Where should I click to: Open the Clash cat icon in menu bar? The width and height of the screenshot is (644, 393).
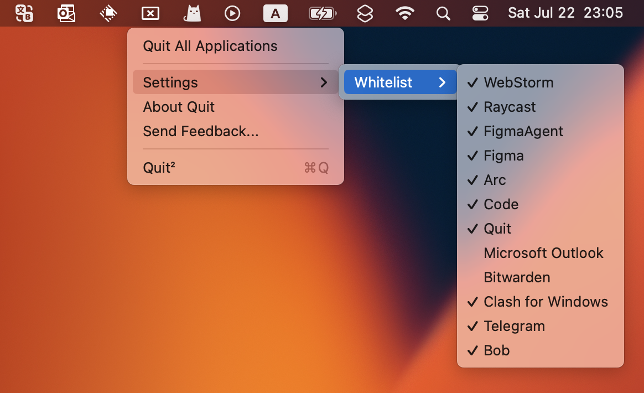pyautogui.click(x=192, y=13)
